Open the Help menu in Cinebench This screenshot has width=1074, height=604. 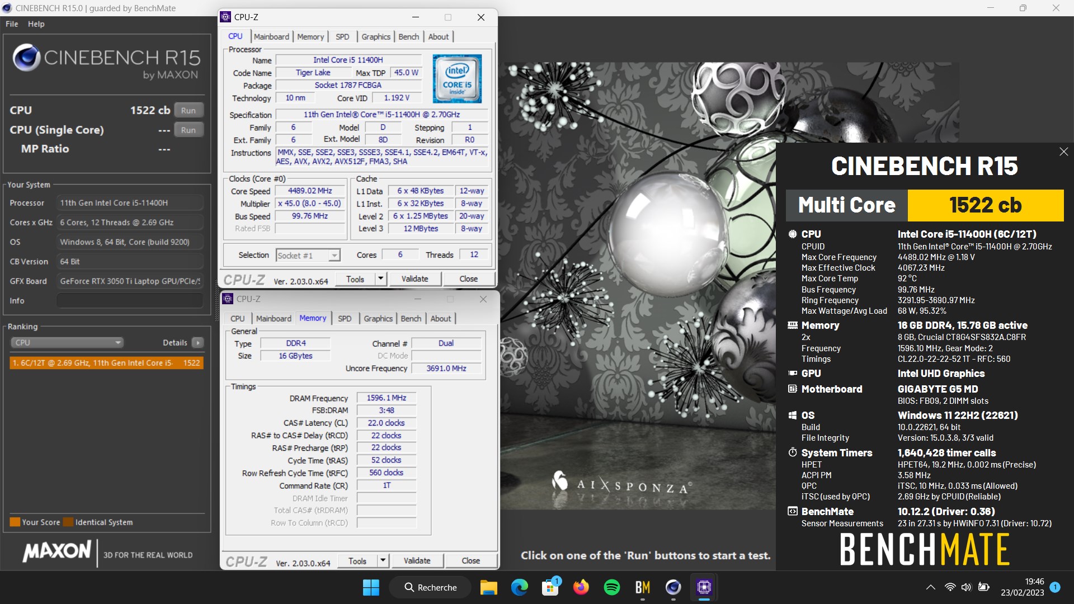click(36, 24)
